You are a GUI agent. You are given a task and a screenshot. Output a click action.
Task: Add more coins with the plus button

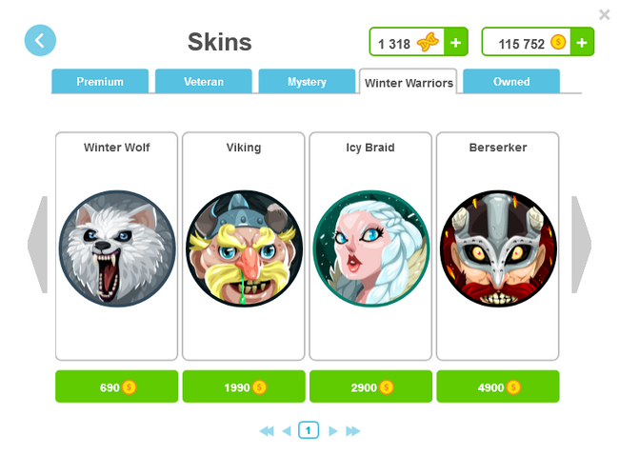tap(582, 42)
